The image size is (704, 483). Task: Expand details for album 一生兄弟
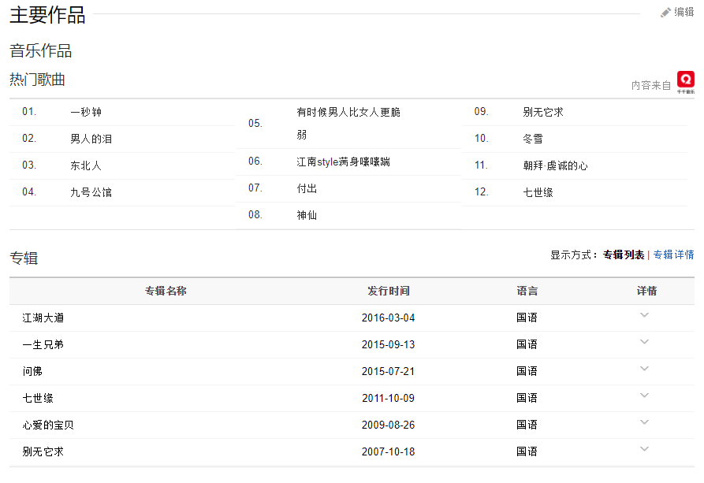644,342
